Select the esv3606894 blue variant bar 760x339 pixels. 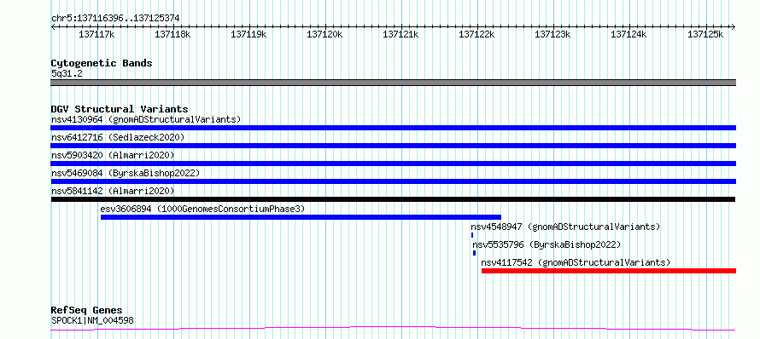pyautogui.click(x=301, y=217)
